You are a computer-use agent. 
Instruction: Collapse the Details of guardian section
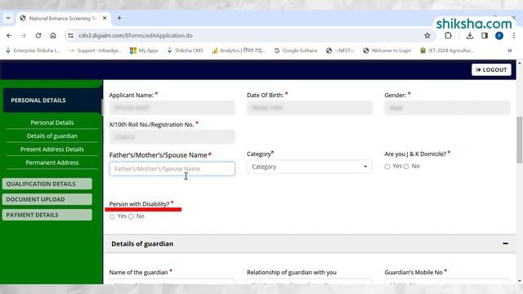pos(505,243)
